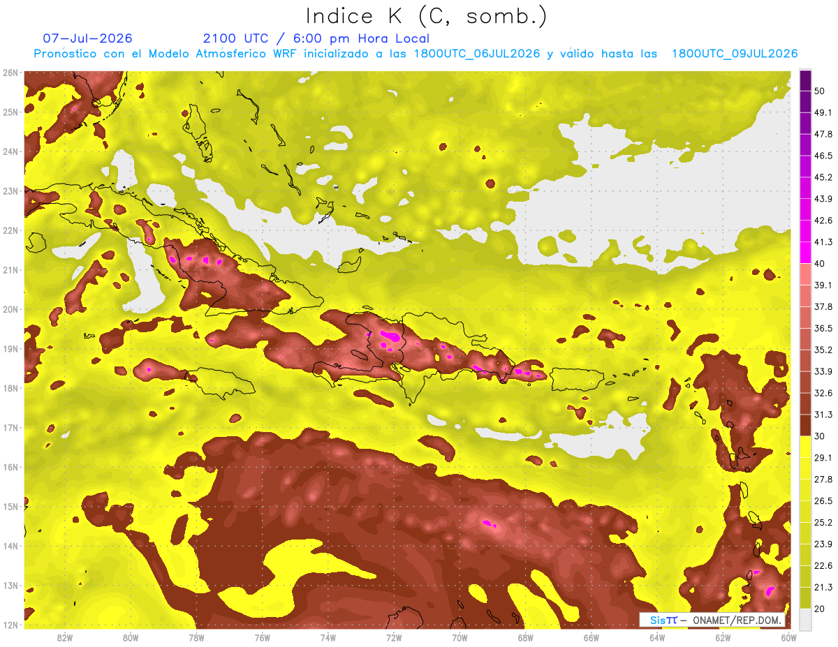Click the 'Indice K (C, somb.)' title

(426, 17)
